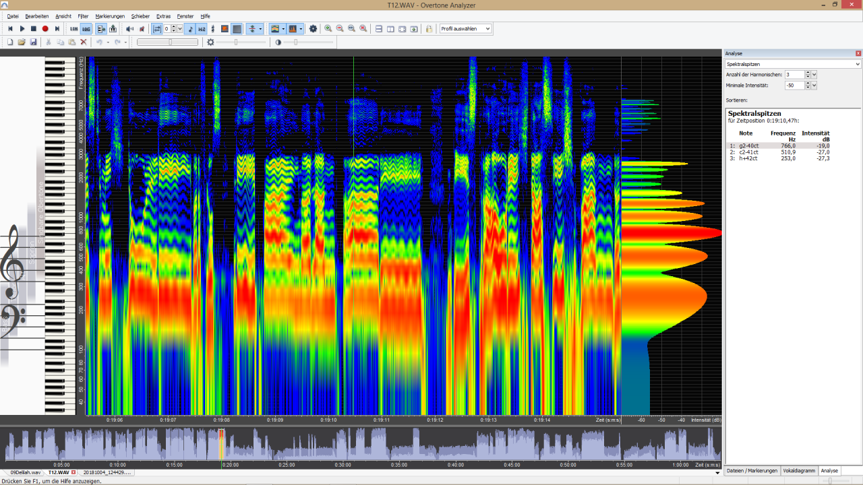Click the red delete X icon
Viewport: 863px width, 485px height.
(84, 42)
